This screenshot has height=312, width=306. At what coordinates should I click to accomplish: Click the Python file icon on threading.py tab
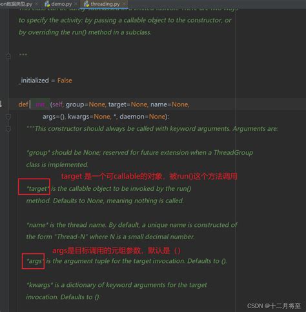click(x=87, y=4)
